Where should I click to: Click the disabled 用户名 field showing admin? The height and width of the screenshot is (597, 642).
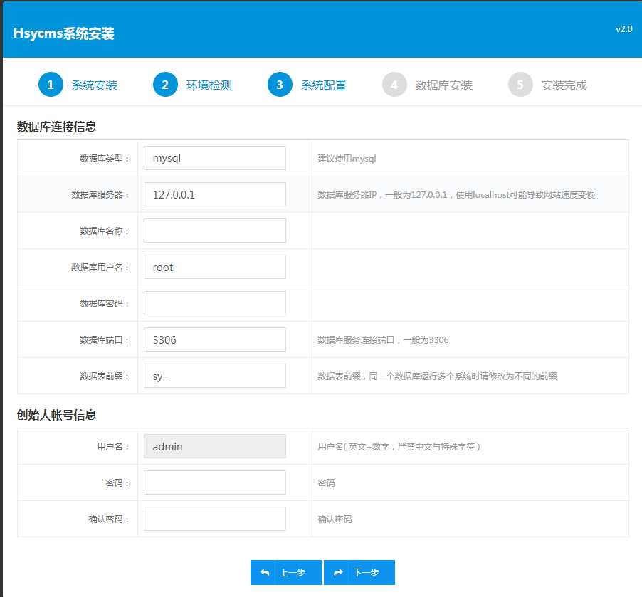[x=214, y=446]
